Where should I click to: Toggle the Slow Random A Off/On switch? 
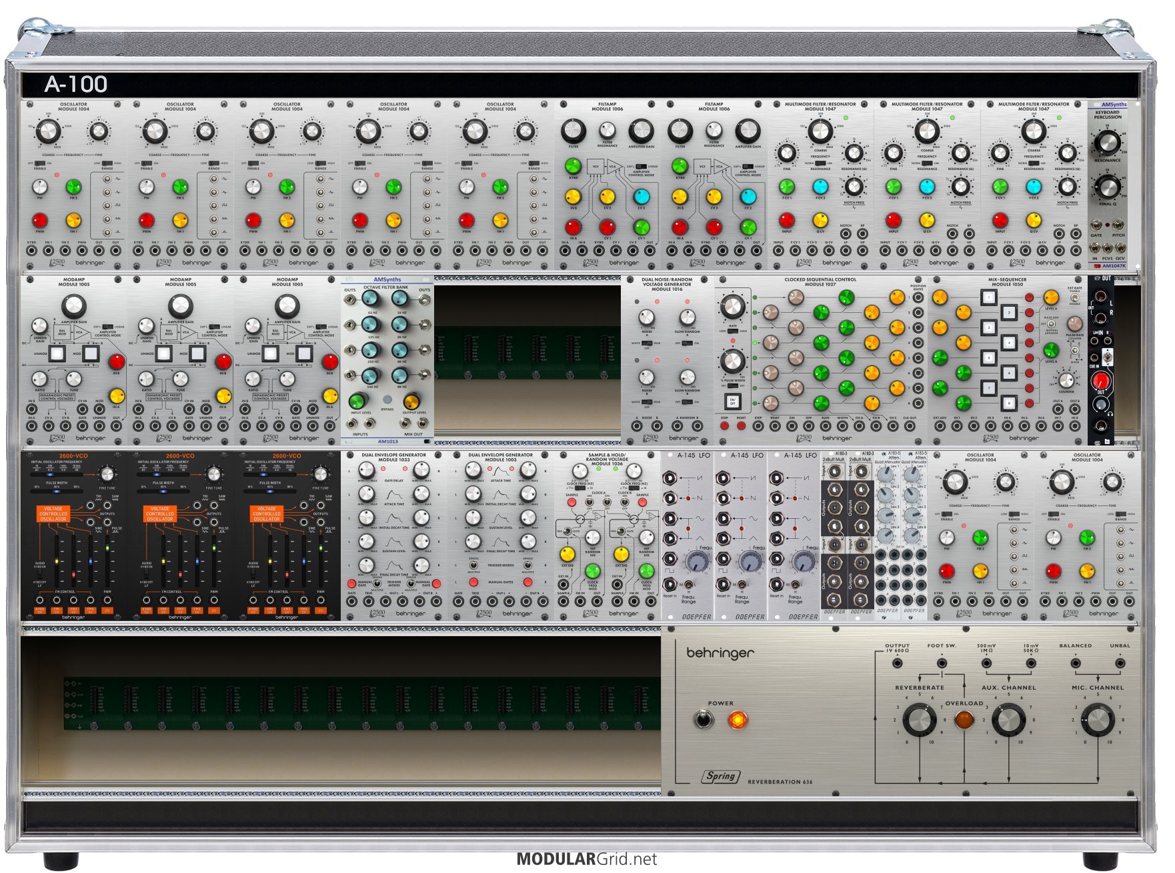click(687, 343)
